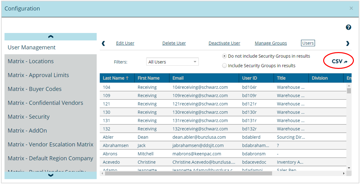Select Do not include Security Groups
Image resolution: width=361 pixels, height=185 pixels.
tap(224, 56)
